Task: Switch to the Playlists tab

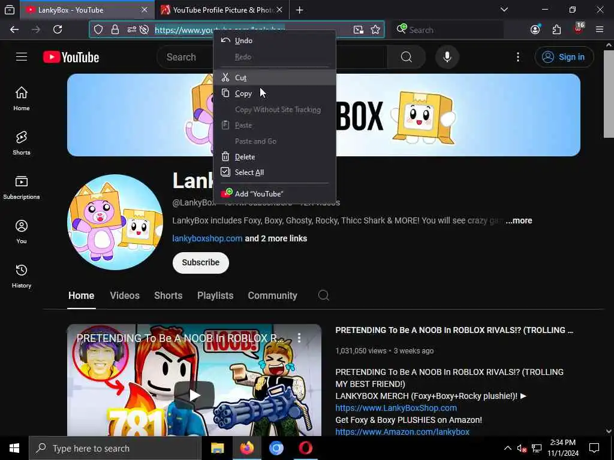Action: click(x=215, y=296)
